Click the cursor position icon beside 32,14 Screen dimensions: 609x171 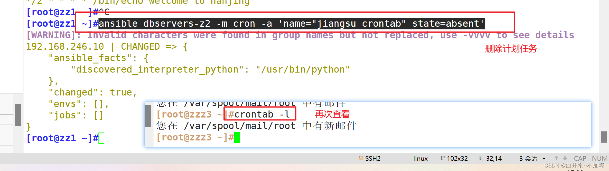(481, 158)
